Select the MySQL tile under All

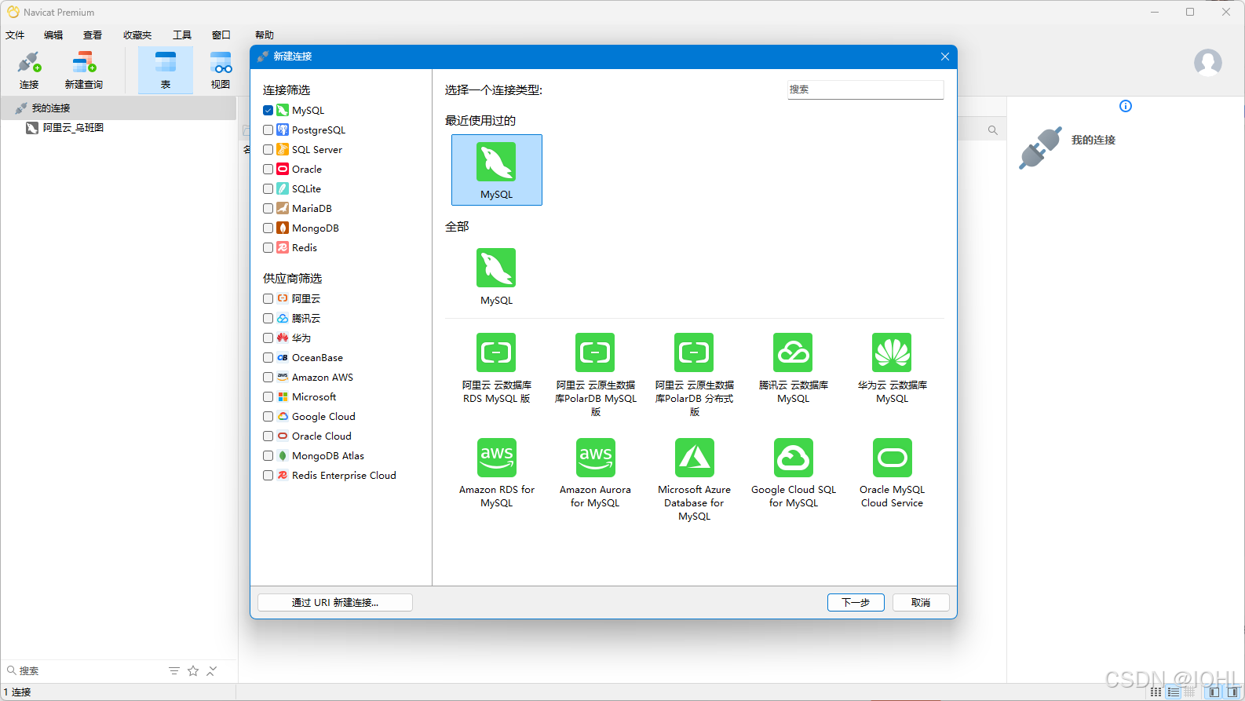point(496,276)
